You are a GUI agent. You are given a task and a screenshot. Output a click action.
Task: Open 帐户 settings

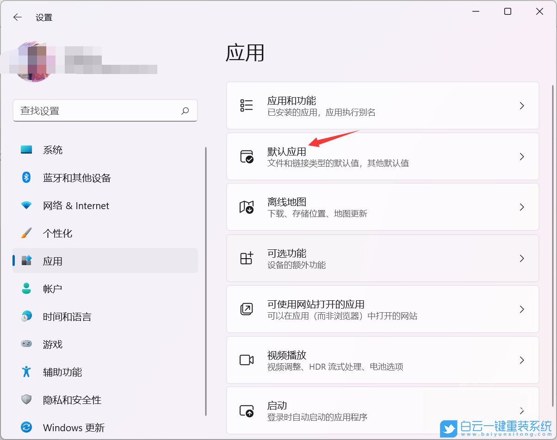coord(53,289)
